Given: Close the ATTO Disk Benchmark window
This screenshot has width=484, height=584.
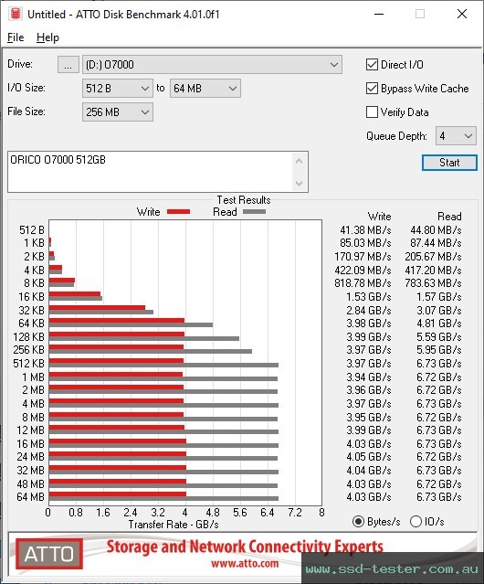Looking at the screenshot, I should click(x=462, y=14).
